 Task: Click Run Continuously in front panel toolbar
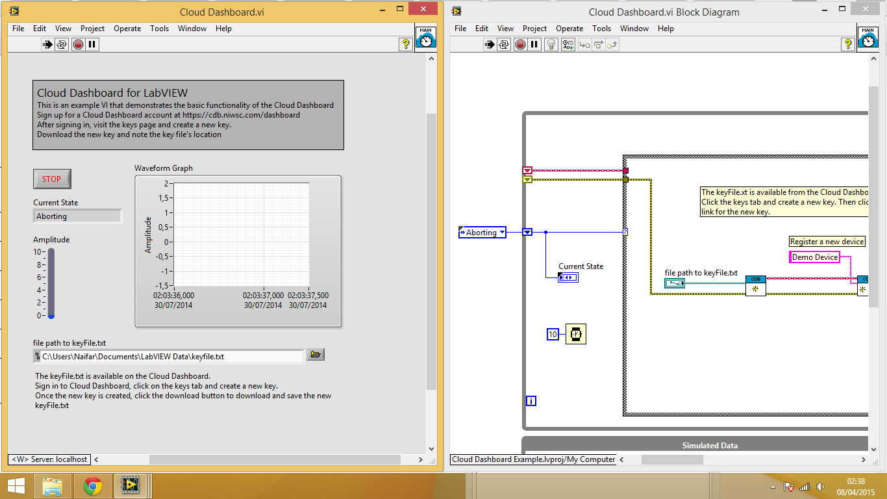point(62,45)
